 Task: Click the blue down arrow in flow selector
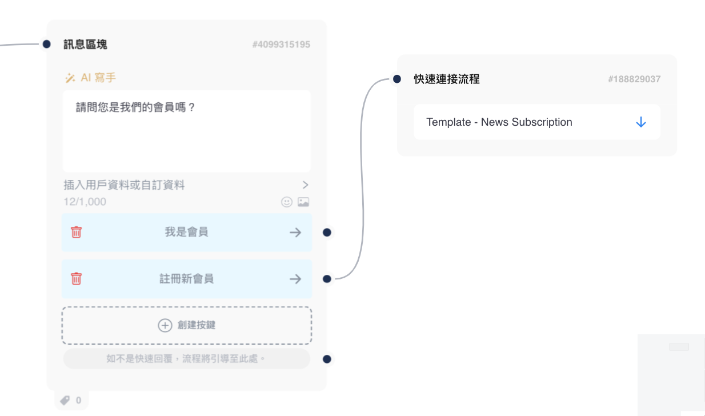point(640,122)
